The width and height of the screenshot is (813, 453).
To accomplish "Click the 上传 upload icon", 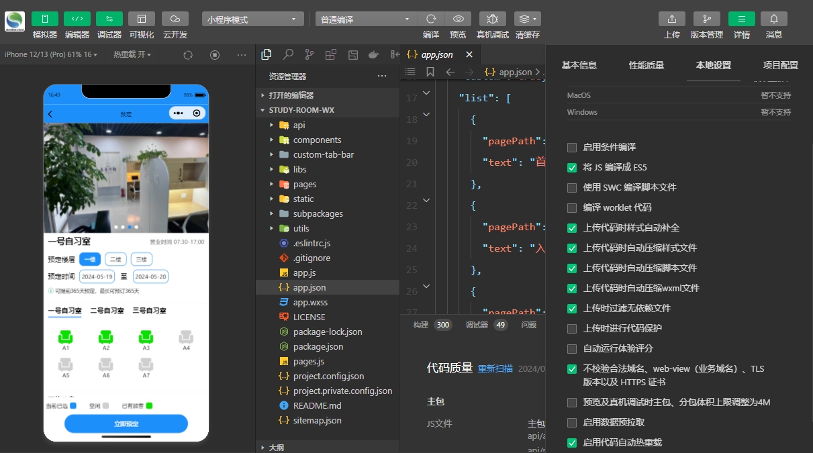I will 672,19.
